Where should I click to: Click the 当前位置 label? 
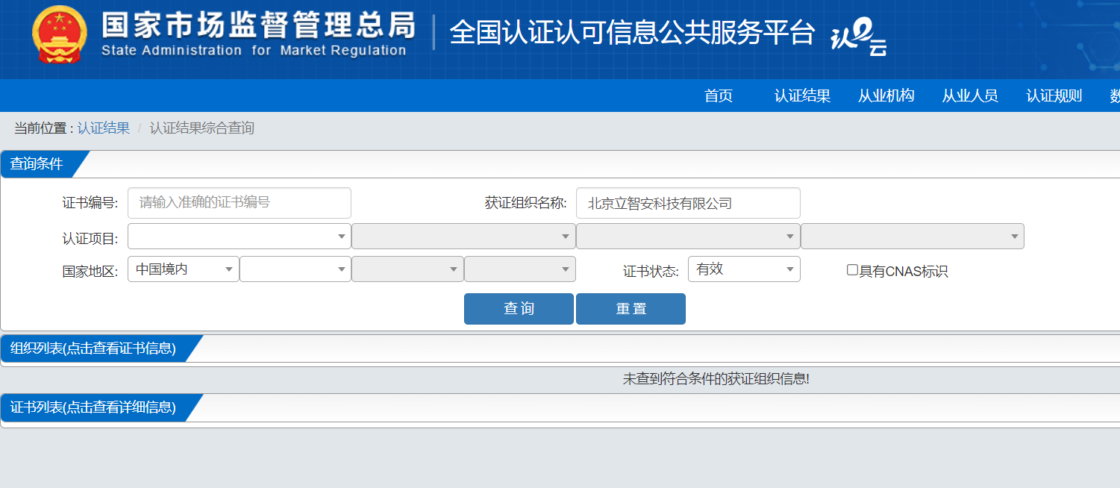coord(44,128)
